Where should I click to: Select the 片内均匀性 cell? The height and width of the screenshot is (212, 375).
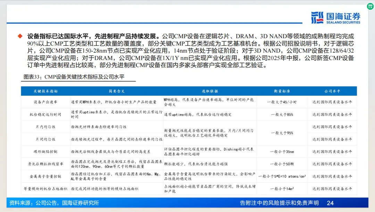coord(45,127)
